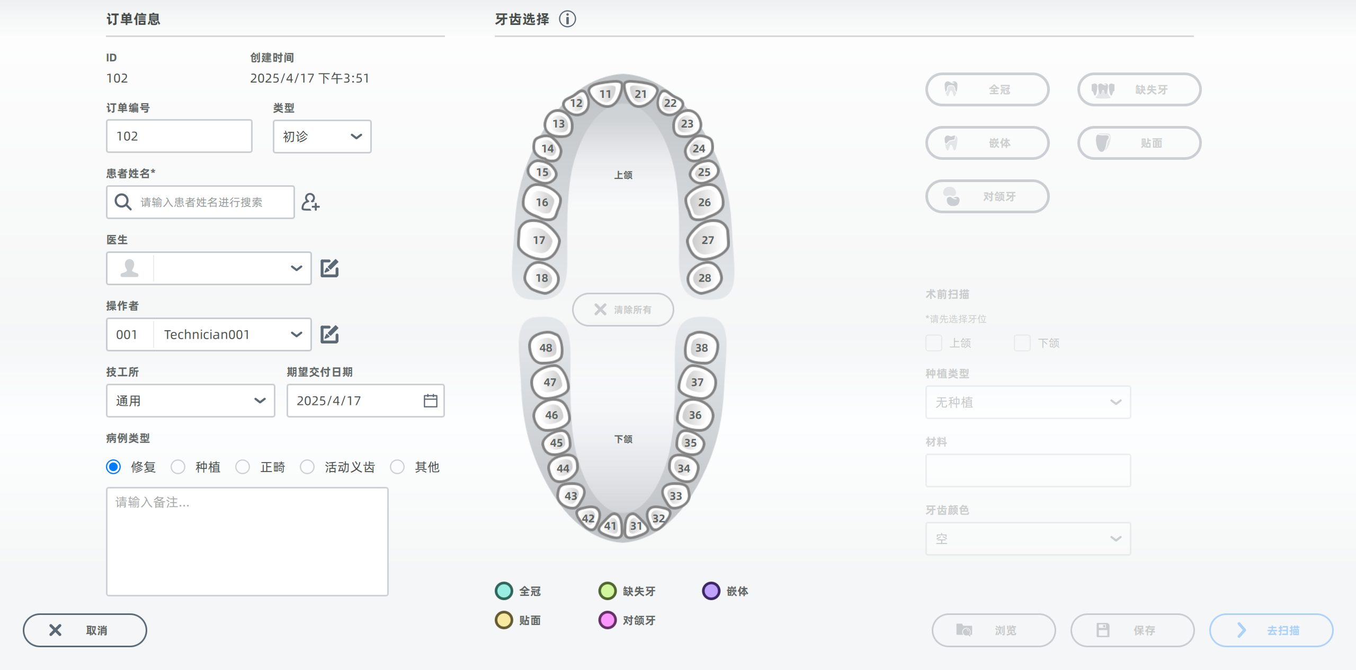Image resolution: width=1356 pixels, height=670 pixels.
Task: Open the delivery date calendar picker
Action: [430, 401]
